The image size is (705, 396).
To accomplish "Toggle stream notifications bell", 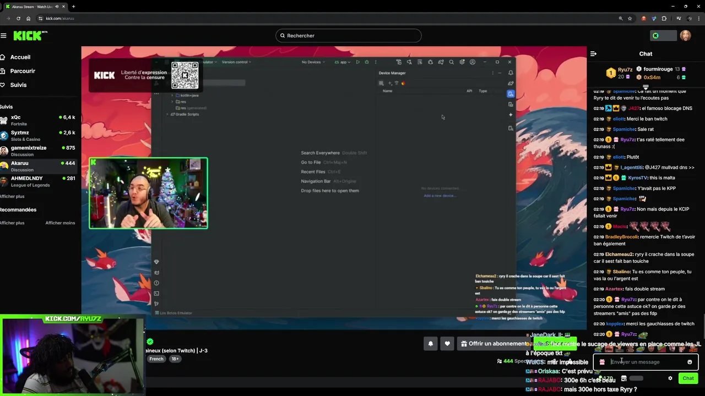I will [431, 344].
